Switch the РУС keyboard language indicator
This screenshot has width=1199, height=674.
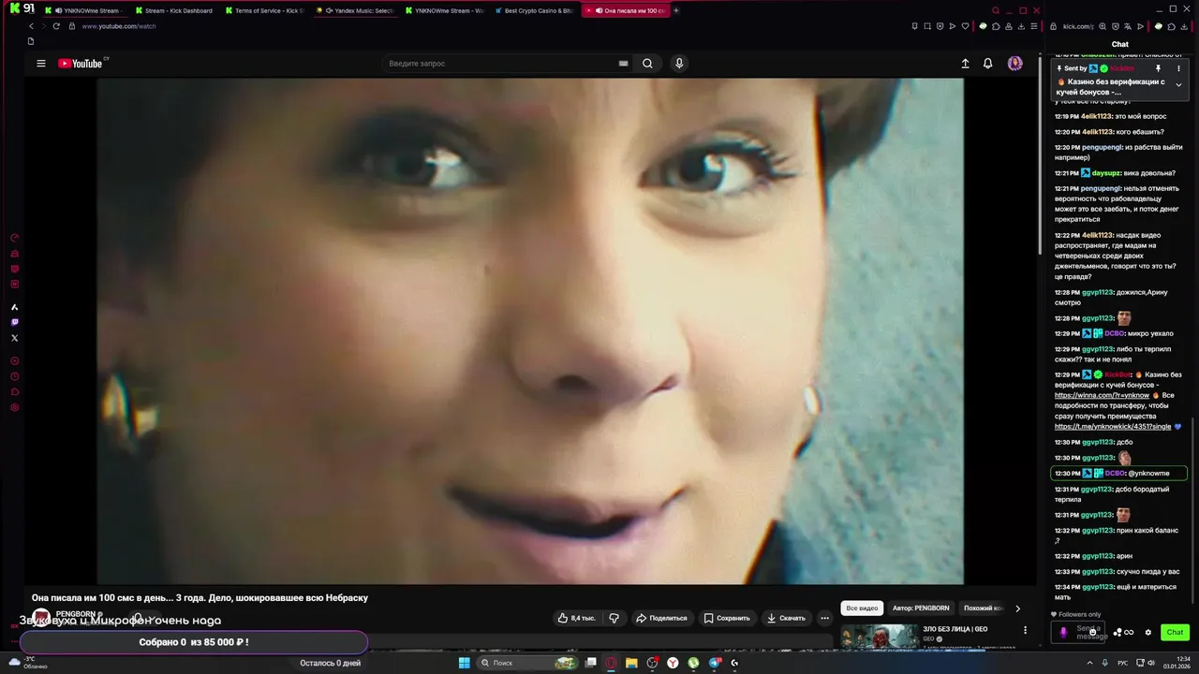1122,663
